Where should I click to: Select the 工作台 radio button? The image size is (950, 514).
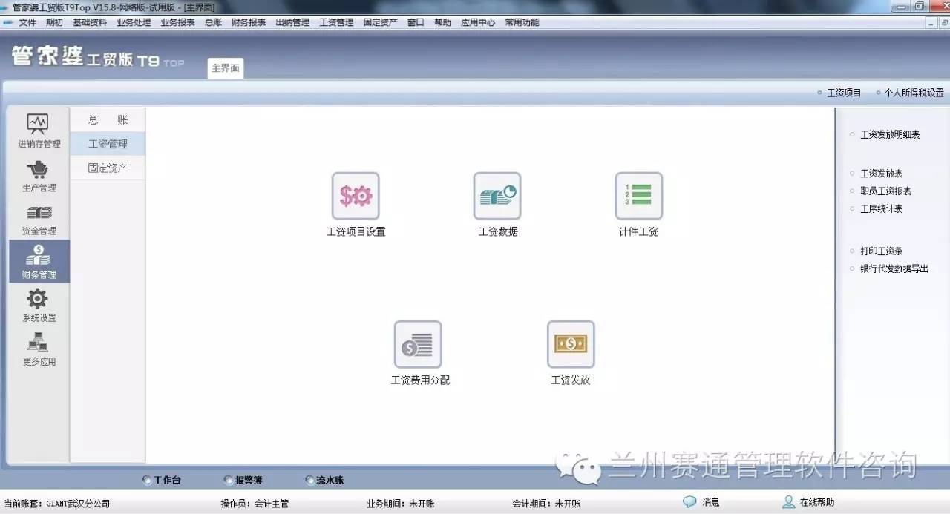pyautogui.click(x=147, y=481)
